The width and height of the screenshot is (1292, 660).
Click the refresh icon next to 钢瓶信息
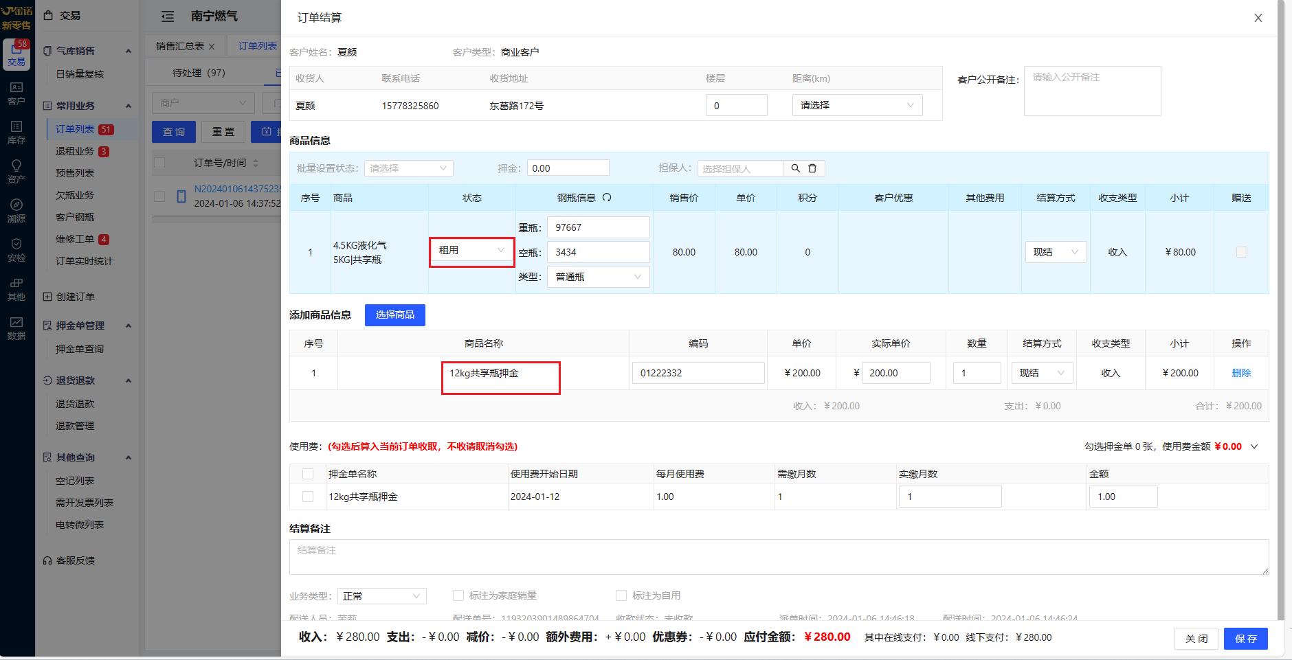pos(607,197)
